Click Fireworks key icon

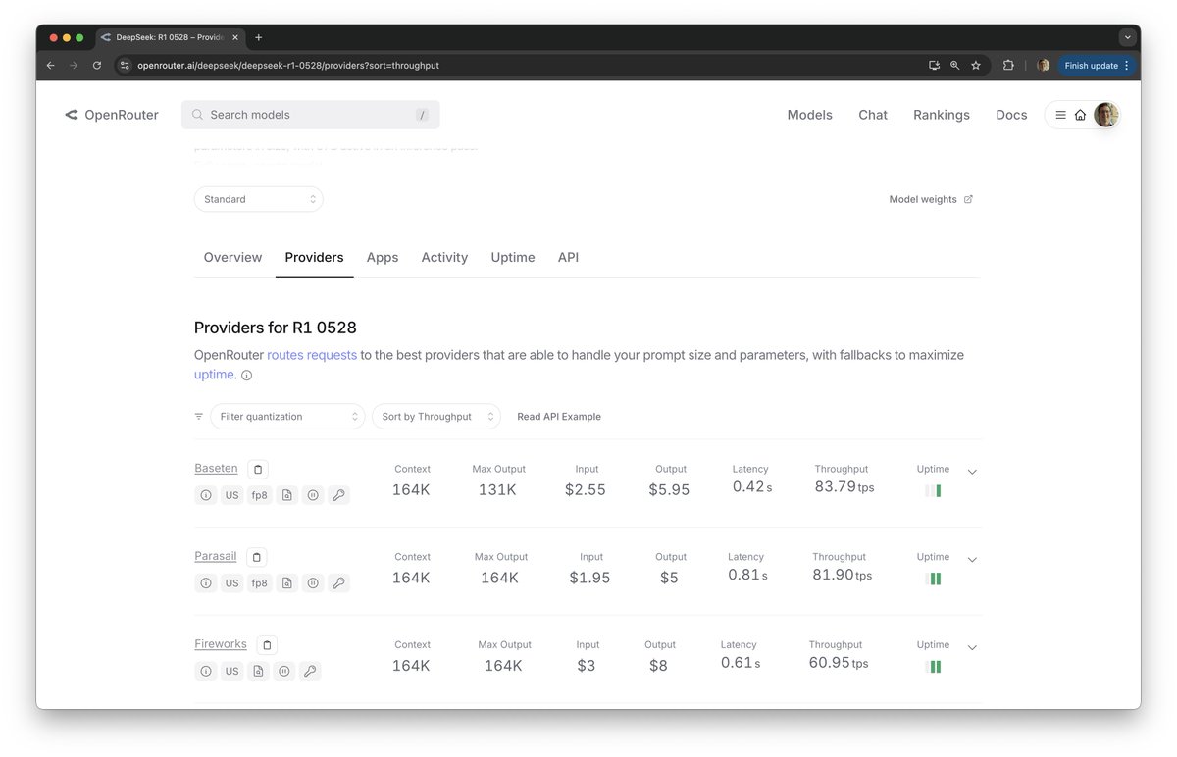311,671
